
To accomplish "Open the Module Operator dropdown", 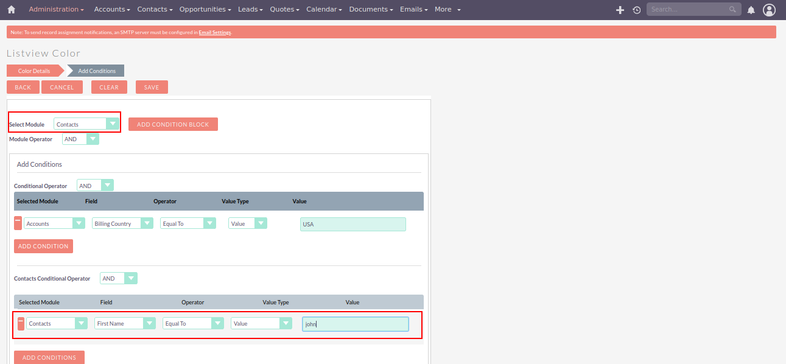I will [x=80, y=139].
